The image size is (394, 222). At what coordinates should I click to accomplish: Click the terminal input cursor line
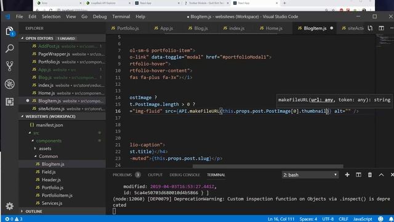coord(115,211)
